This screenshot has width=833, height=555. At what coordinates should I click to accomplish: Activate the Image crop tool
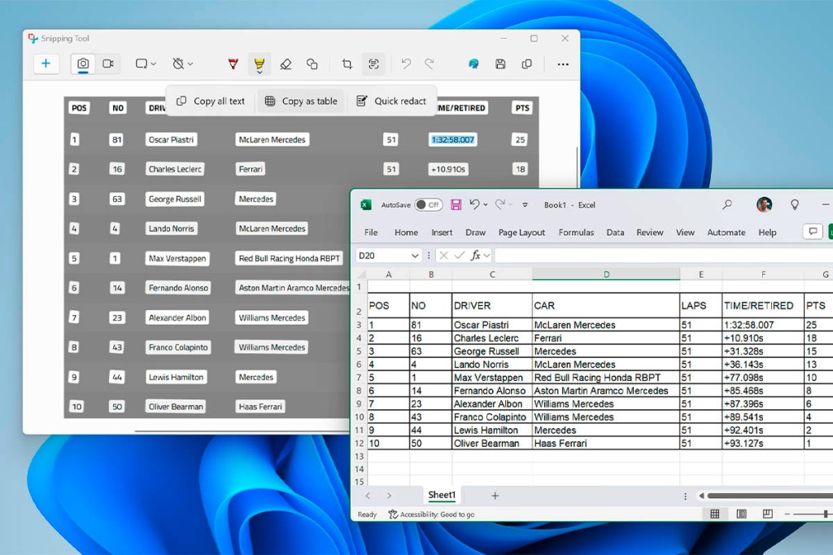coord(347,64)
